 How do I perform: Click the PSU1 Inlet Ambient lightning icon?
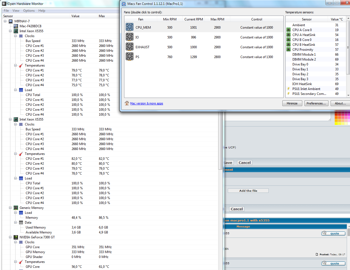pyautogui.click(x=289, y=89)
